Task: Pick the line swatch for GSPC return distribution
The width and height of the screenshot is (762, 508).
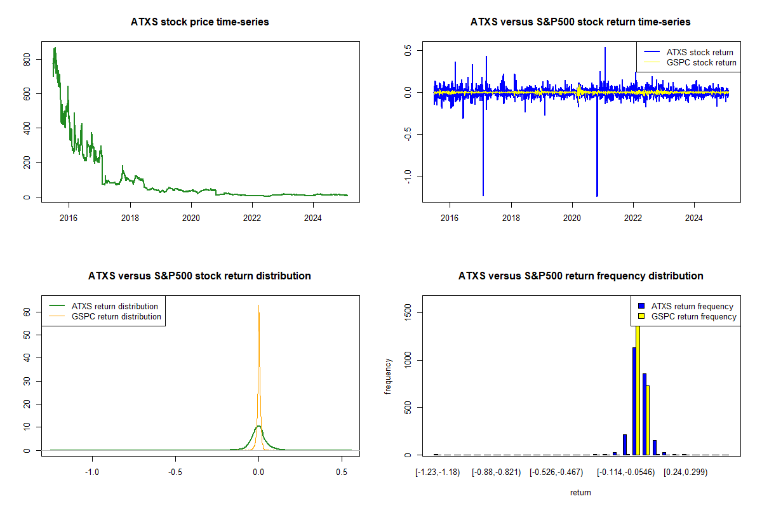Action: point(57,316)
